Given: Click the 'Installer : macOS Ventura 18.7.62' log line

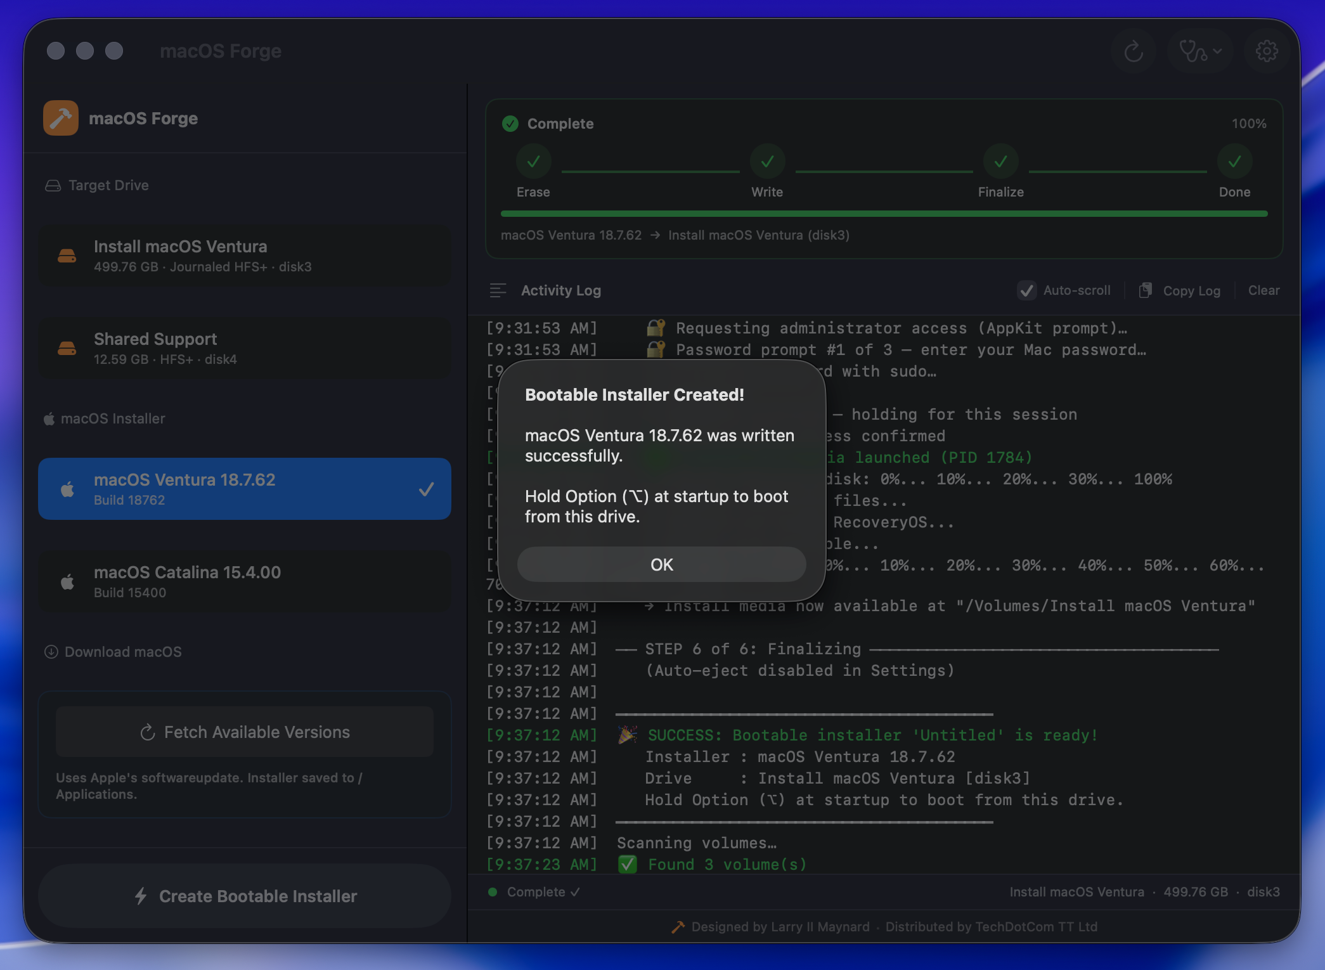Looking at the screenshot, I should coord(800,756).
